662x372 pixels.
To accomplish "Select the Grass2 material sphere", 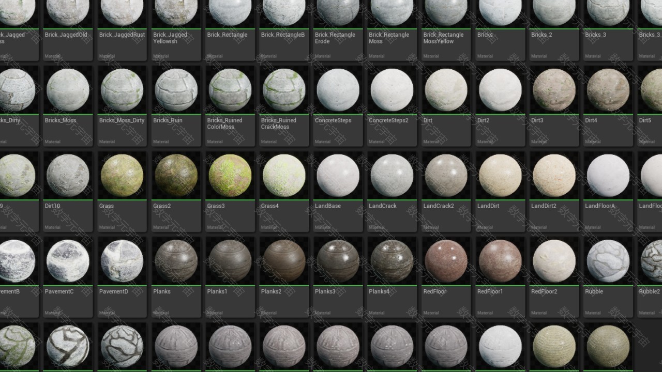I will pos(176,175).
